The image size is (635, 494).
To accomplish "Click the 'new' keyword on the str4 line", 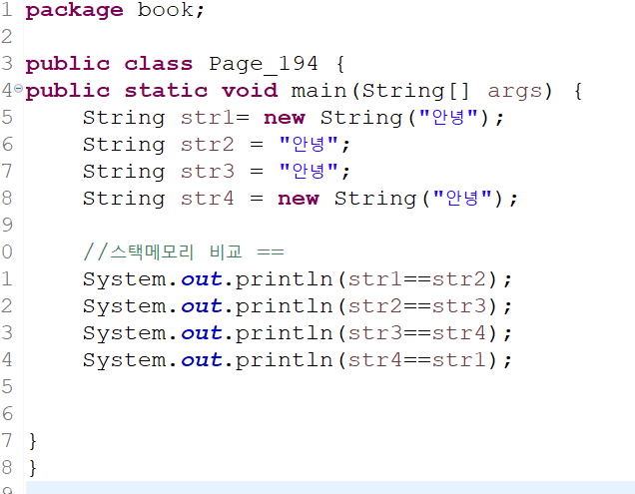I will (299, 200).
